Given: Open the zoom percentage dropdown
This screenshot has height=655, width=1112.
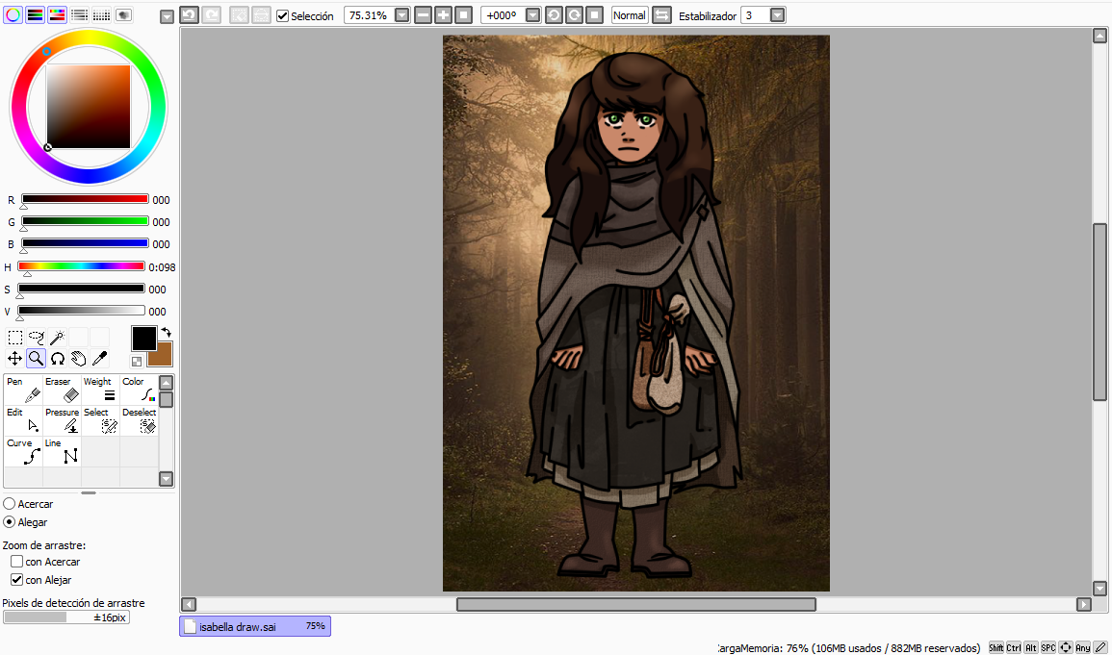Looking at the screenshot, I should [401, 15].
